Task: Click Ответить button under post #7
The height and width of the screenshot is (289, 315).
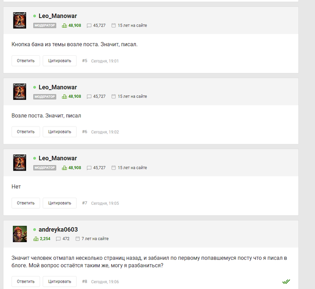Action: tap(26, 203)
